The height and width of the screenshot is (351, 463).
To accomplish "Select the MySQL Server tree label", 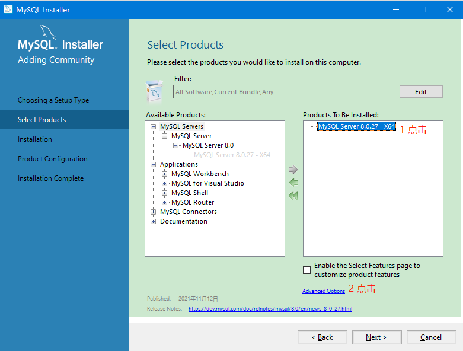I will pyautogui.click(x=191, y=136).
